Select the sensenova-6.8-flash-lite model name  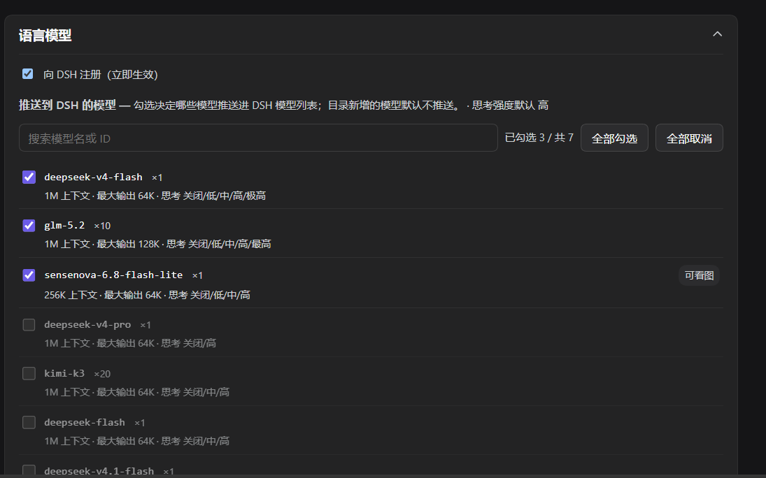113,275
